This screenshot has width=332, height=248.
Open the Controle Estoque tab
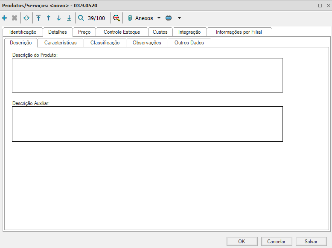click(122, 32)
